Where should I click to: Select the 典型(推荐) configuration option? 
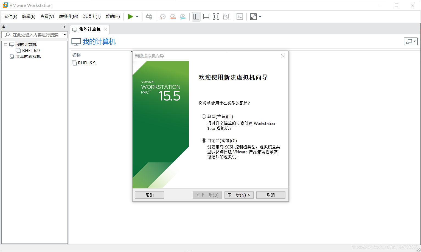204,116
